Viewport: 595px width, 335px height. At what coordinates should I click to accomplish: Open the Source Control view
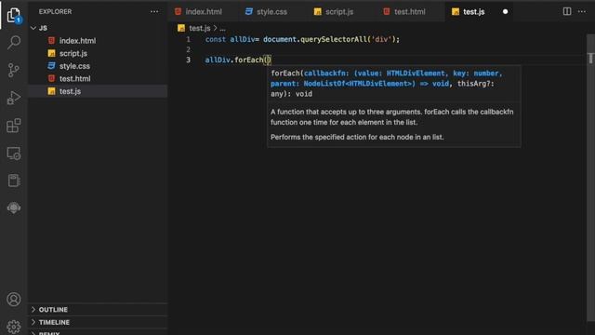pos(14,71)
